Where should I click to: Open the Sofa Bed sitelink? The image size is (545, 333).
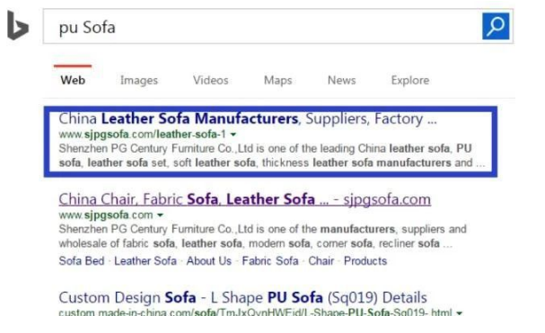point(82,260)
